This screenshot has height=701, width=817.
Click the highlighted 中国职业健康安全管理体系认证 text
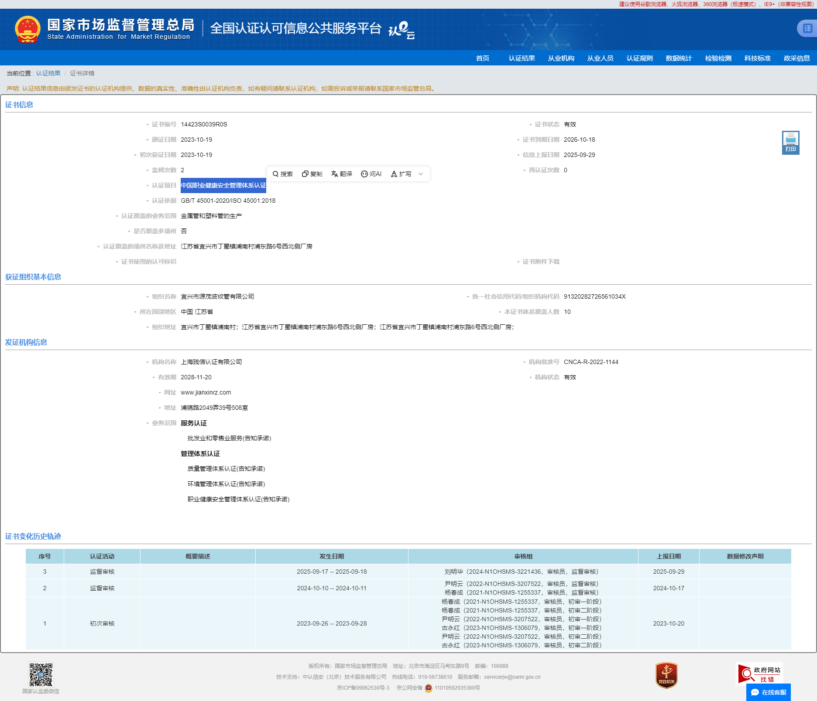click(223, 185)
